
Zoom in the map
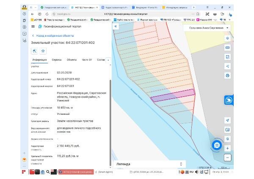pos(227,148)
